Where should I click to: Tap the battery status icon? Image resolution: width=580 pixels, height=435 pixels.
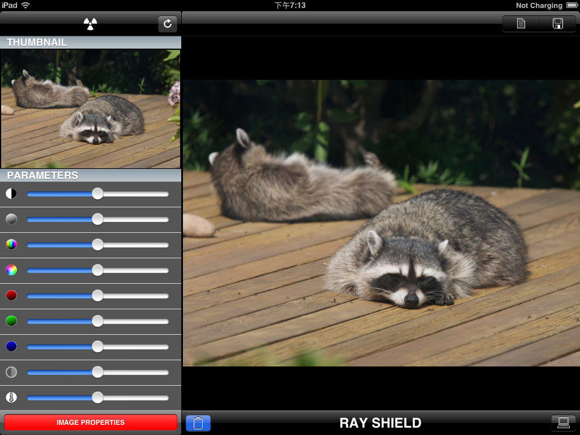572,5
